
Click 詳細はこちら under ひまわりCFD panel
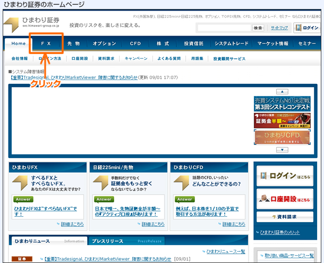tap(234, 224)
